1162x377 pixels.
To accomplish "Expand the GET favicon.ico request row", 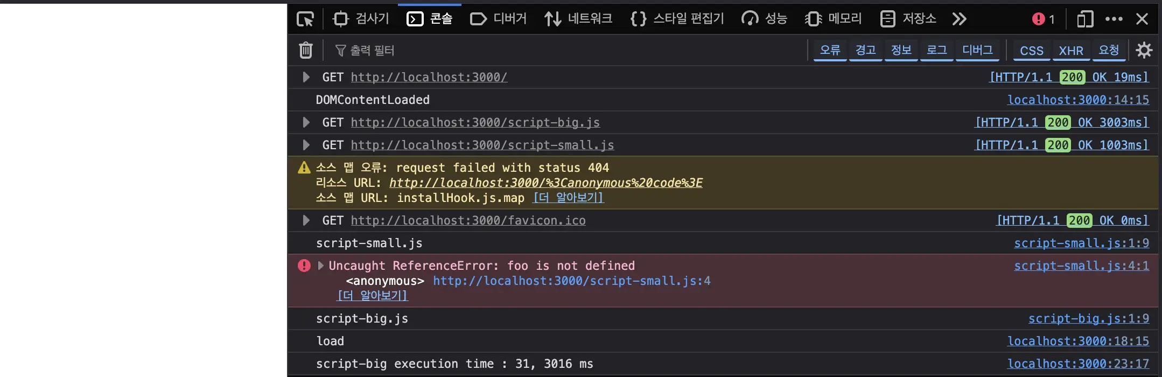I will [306, 220].
